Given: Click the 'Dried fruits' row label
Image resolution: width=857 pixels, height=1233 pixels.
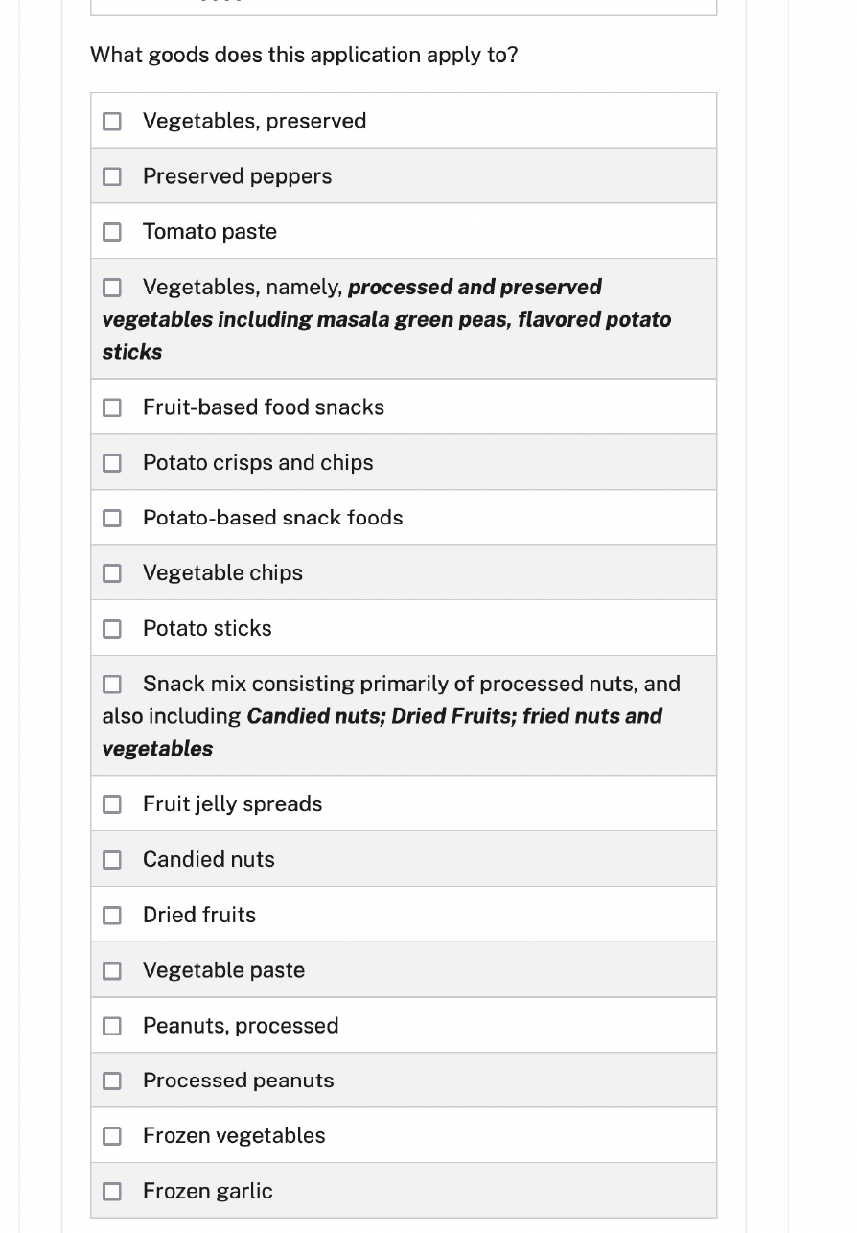Looking at the screenshot, I should tap(199, 916).
